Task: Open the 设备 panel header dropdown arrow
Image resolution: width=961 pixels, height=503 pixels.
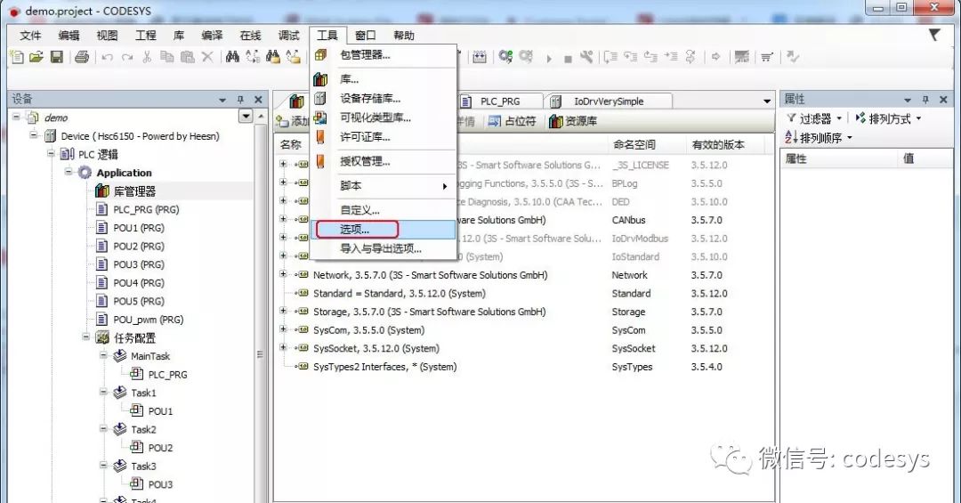Action: point(222,100)
